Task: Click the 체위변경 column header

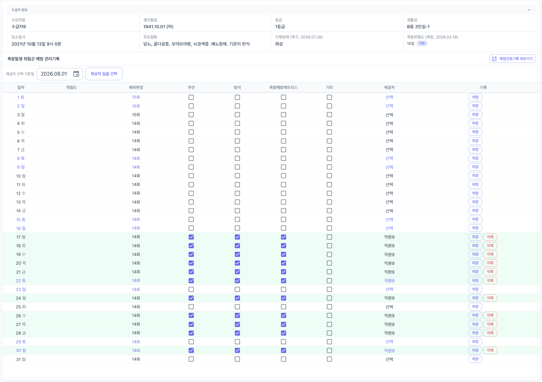Action: point(136,87)
